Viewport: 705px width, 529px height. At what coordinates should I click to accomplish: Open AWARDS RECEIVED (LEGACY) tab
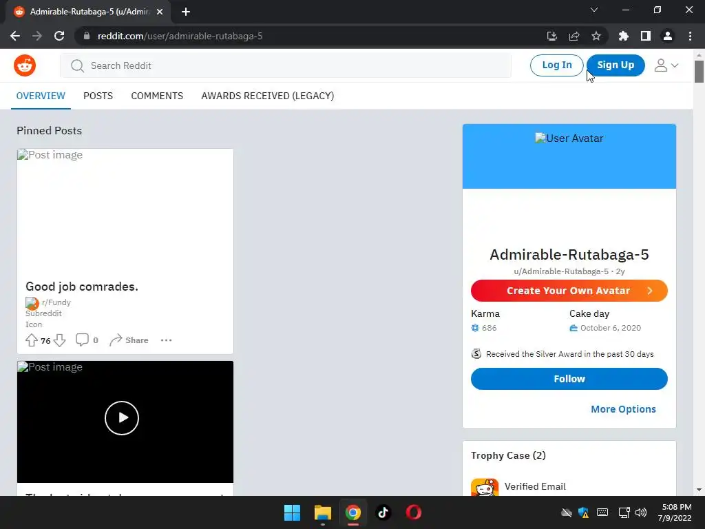click(268, 96)
